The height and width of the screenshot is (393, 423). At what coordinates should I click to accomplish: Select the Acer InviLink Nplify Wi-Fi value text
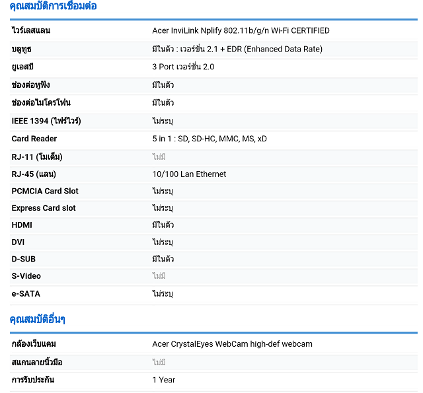[x=241, y=31]
